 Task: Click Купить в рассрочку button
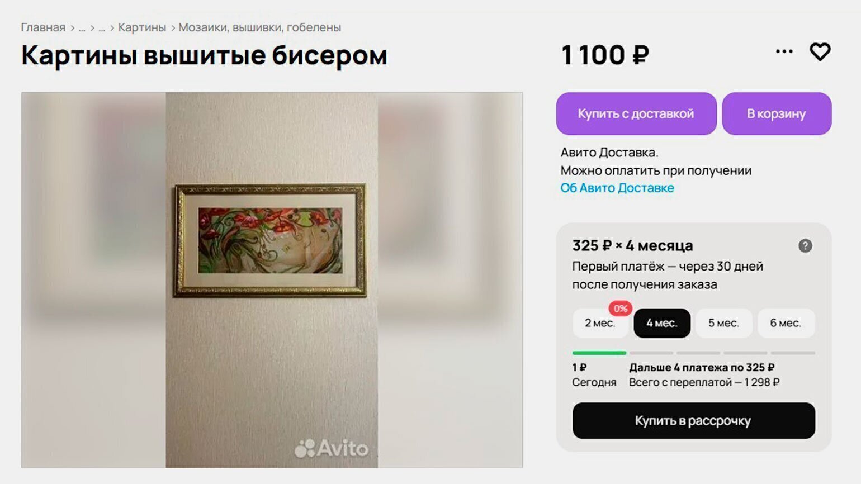click(693, 421)
